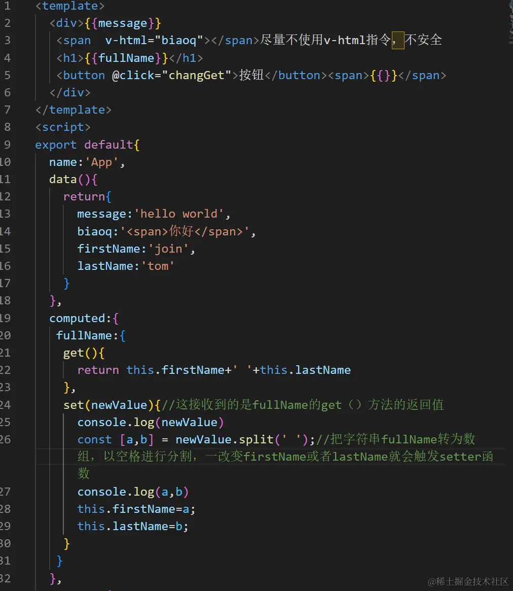Click the {{message}} interpolation on line 2
The width and height of the screenshot is (513, 591).
pyautogui.click(x=122, y=23)
